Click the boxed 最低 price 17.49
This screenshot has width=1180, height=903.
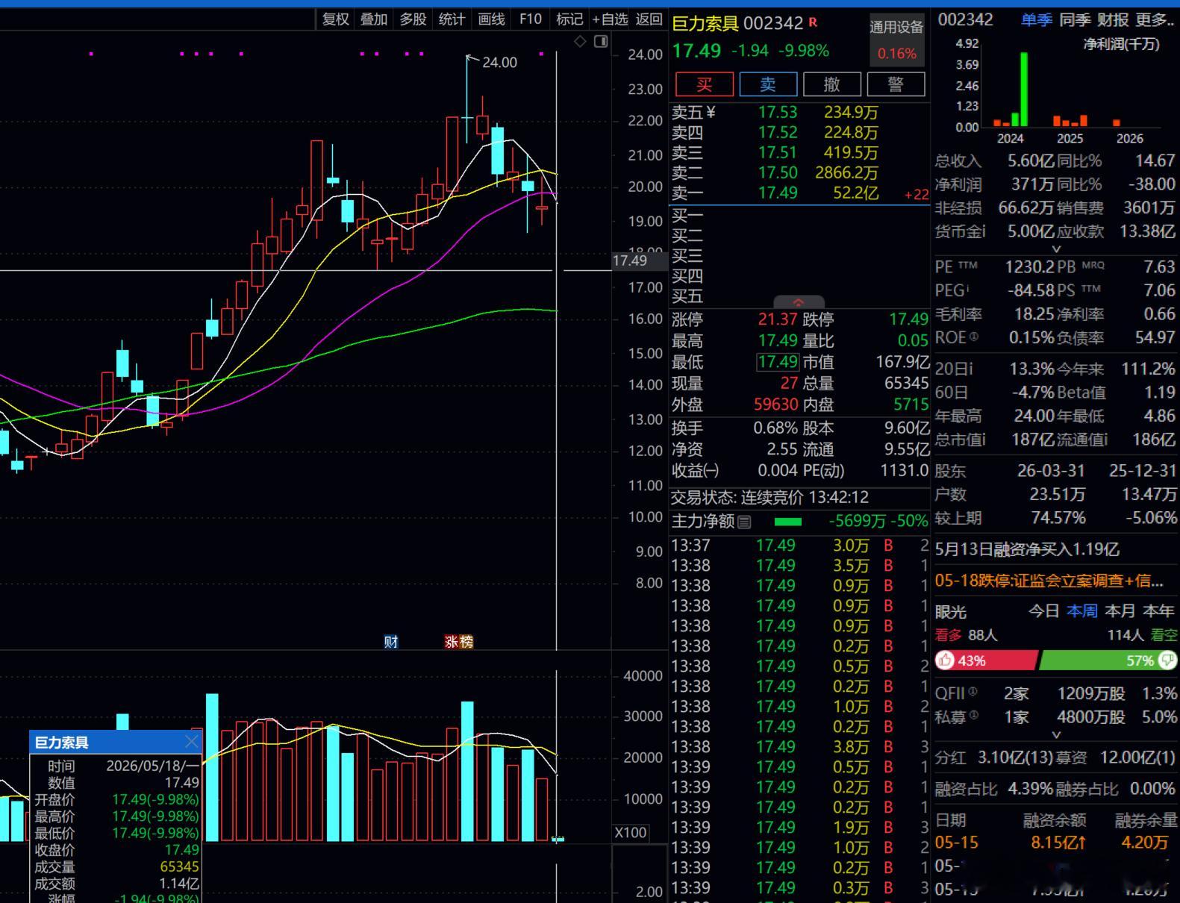[x=778, y=362]
